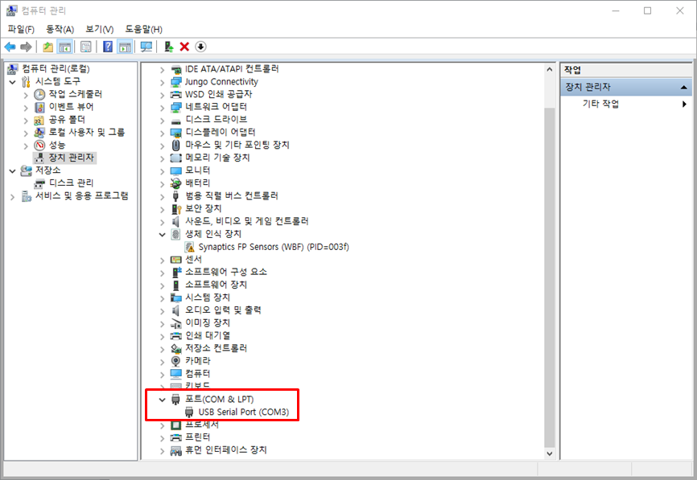Click the Up one level folder icon
This screenshot has height=480, width=697.
pyautogui.click(x=47, y=47)
